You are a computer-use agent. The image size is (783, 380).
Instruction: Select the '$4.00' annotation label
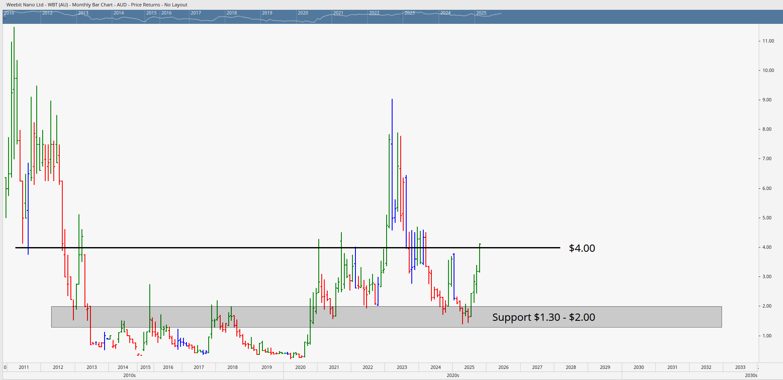pyautogui.click(x=582, y=248)
